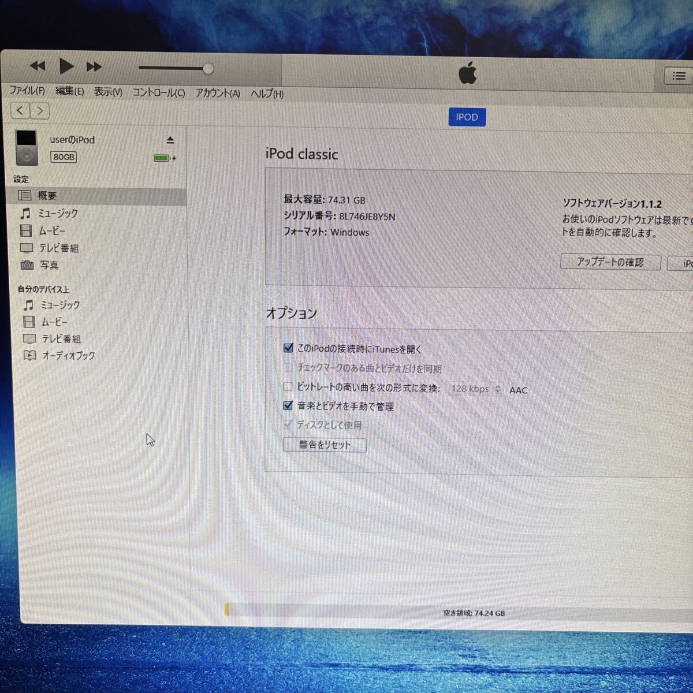This screenshot has width=693, height=693.
Task: Click the partially visible iPod restore button
Action: pyautogui.click(x=680, y=263)
